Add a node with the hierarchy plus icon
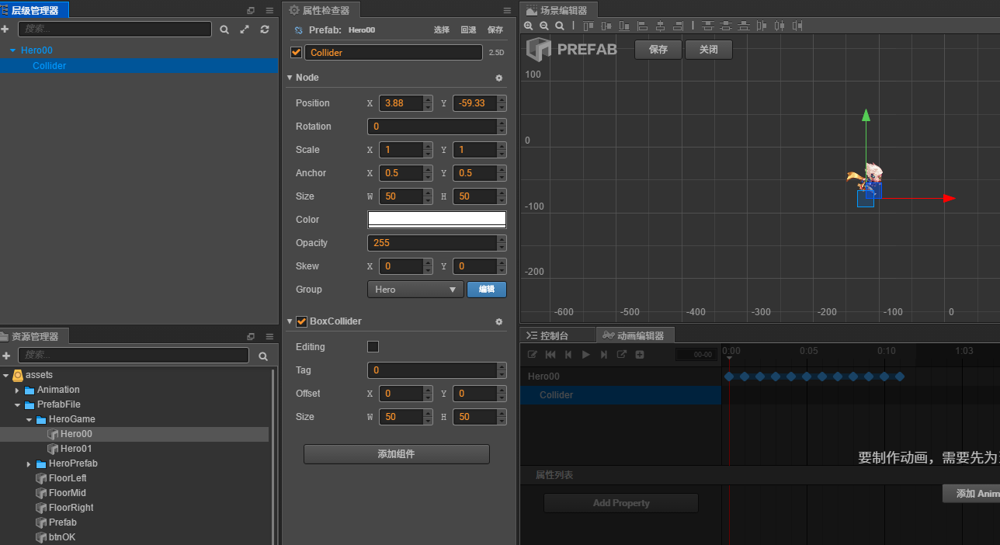 click(x=5, y=29)
